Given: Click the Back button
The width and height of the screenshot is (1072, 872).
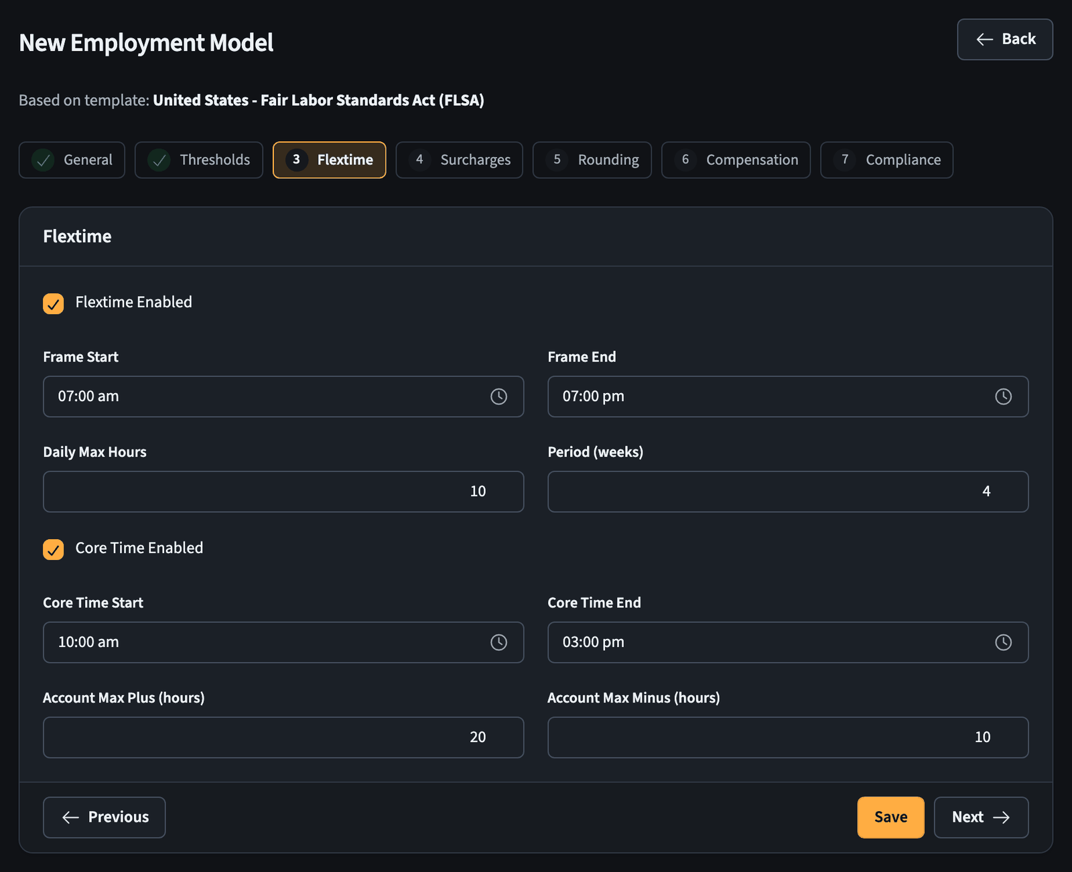Looking at the screenshot, I should (1005, 40).
